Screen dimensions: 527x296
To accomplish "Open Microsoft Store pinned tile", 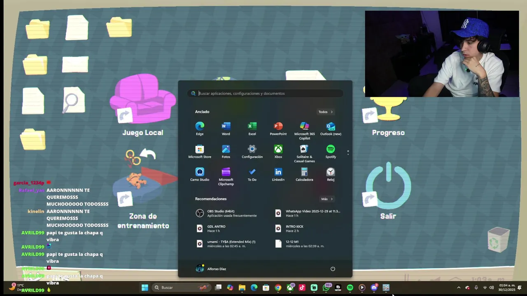I will [200, 152].
